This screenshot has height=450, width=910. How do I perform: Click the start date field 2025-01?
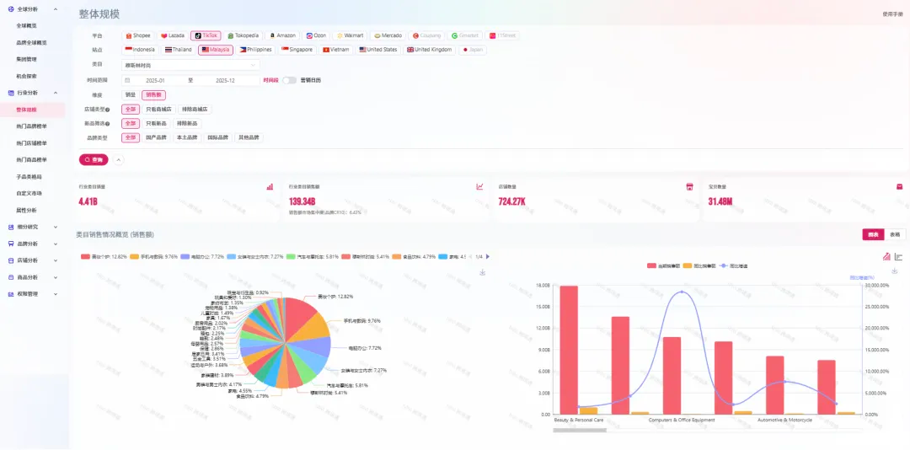click(x=155, y=80)
